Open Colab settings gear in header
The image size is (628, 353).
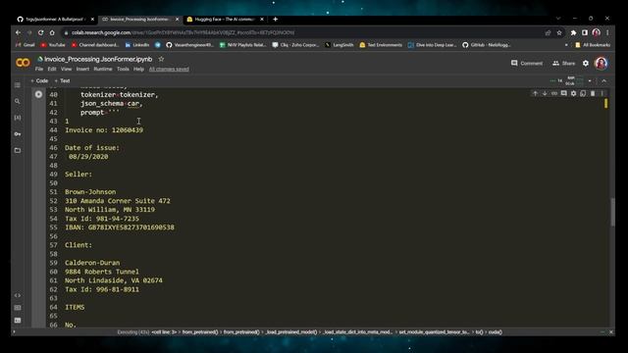586,63
